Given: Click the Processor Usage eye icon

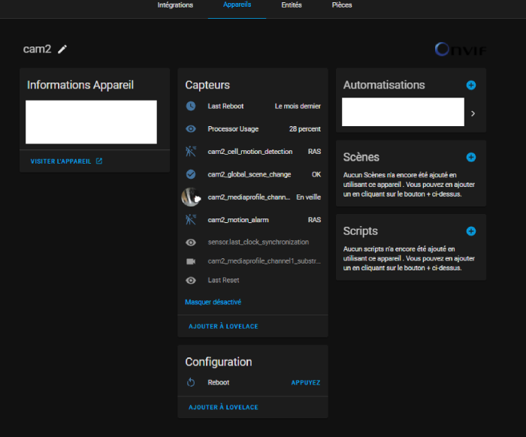Looking at the screenshot, I should click(x=191, y=129).
